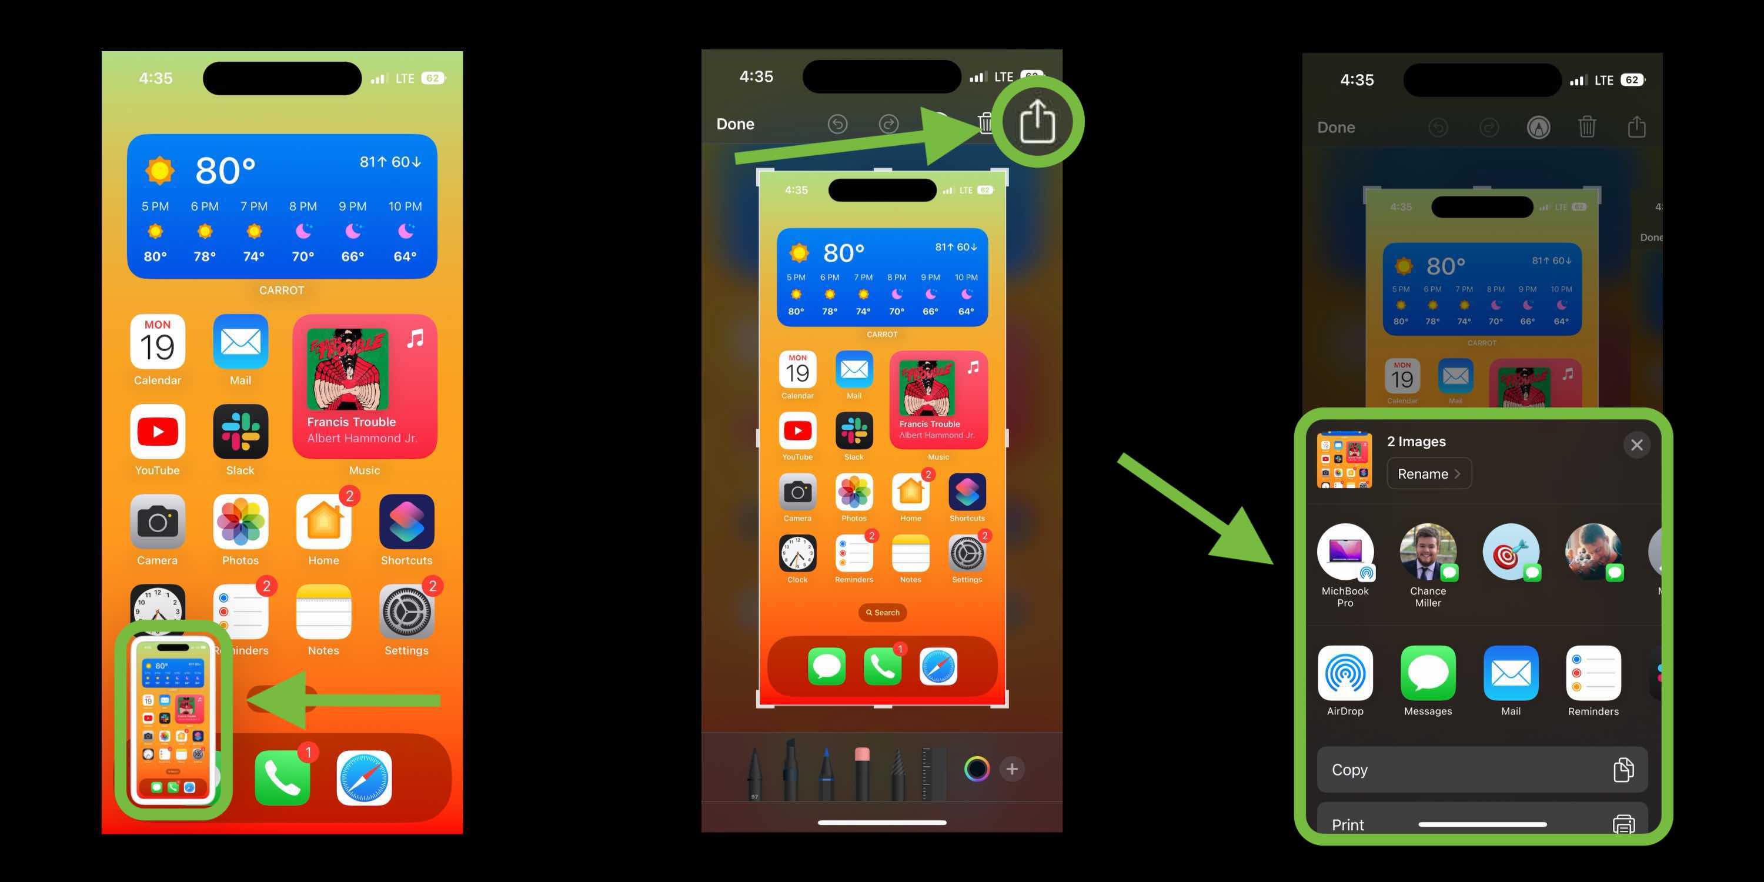
Task: Close the share sheet with X button
Action: click(1636, 443)
